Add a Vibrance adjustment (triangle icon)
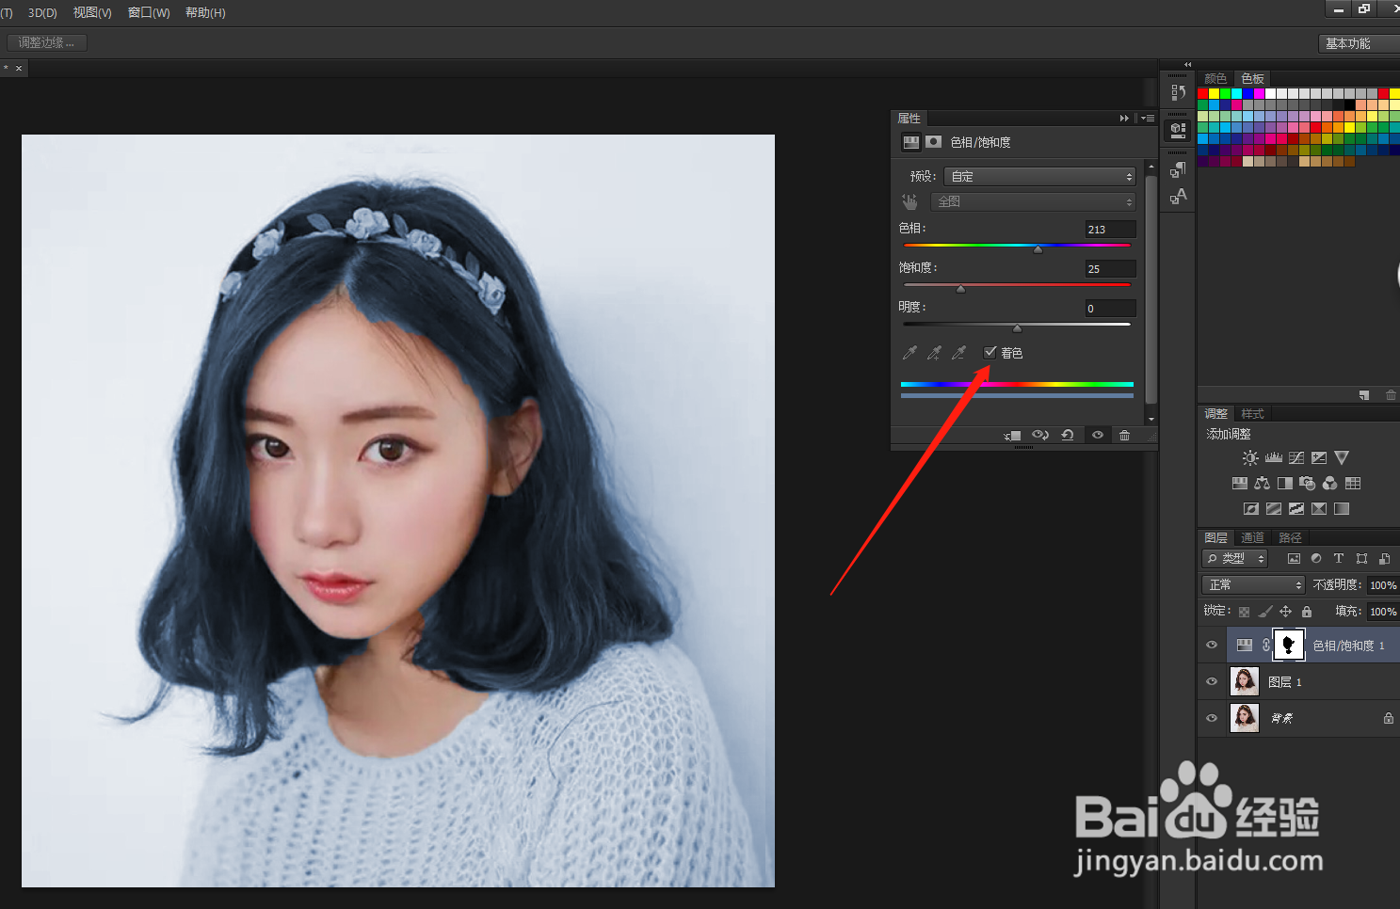The width and height of the screenshot is (1400, 909). (1342, 458)
